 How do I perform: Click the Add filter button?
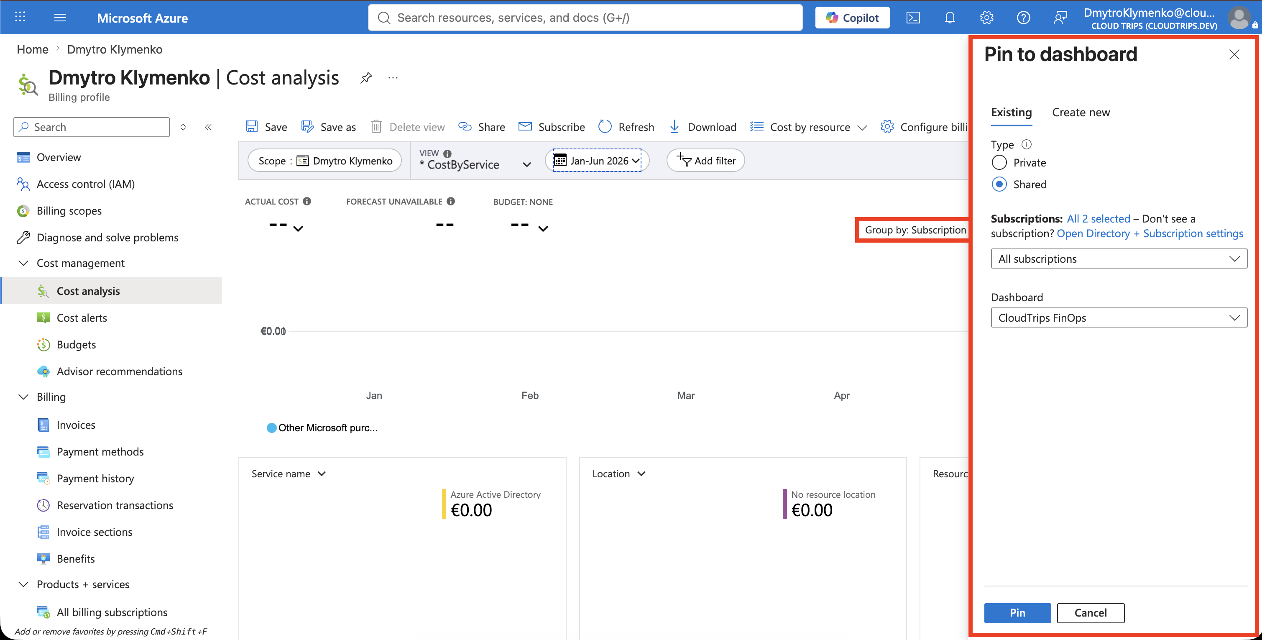(705, 160)
